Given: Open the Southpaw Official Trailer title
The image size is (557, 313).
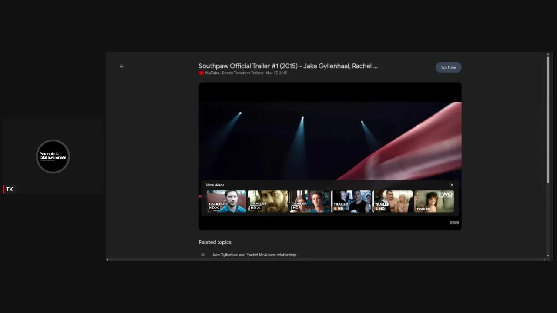Looking at the screenshot, I should tap(288, 66).
